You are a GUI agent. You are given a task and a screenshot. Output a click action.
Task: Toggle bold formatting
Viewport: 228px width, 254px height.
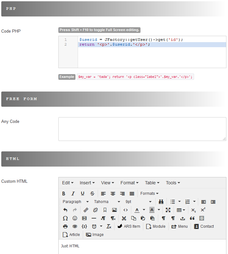click(x=64, y=194)
